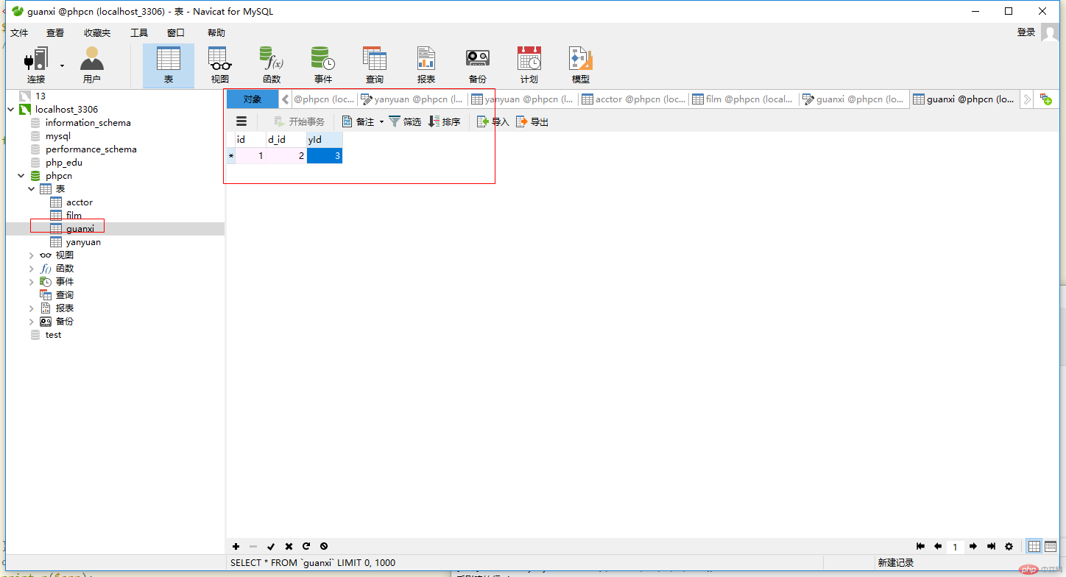1066x577 pixels.
Task: Open the 模型 model toolbar button
Action: [581, 65]
